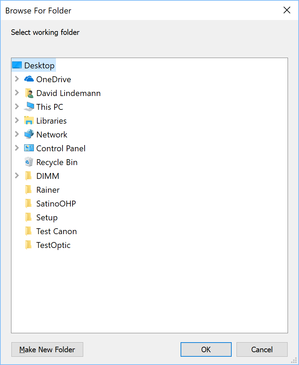Select the David Lindemann user folder icon
This screenshot has height=365, width=299.
(x=29, y=93)
